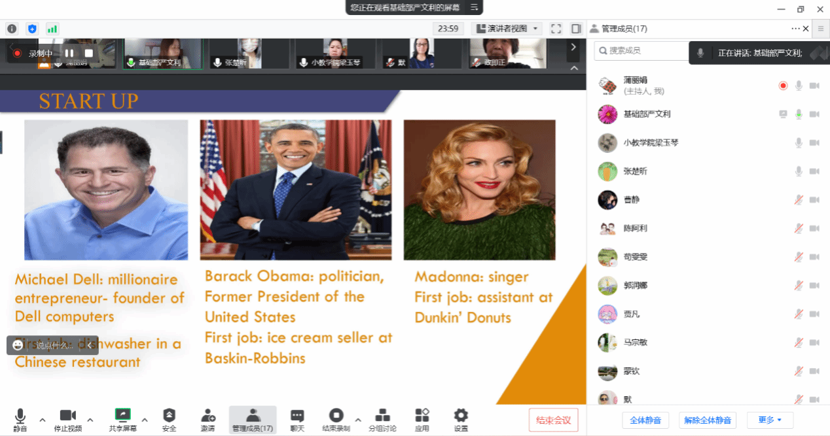
Task: Click the 邀请 (Invite) icon
Action: [x=207, y=418]
